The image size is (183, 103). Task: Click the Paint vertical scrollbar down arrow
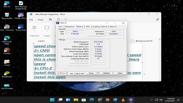[160, 80]
